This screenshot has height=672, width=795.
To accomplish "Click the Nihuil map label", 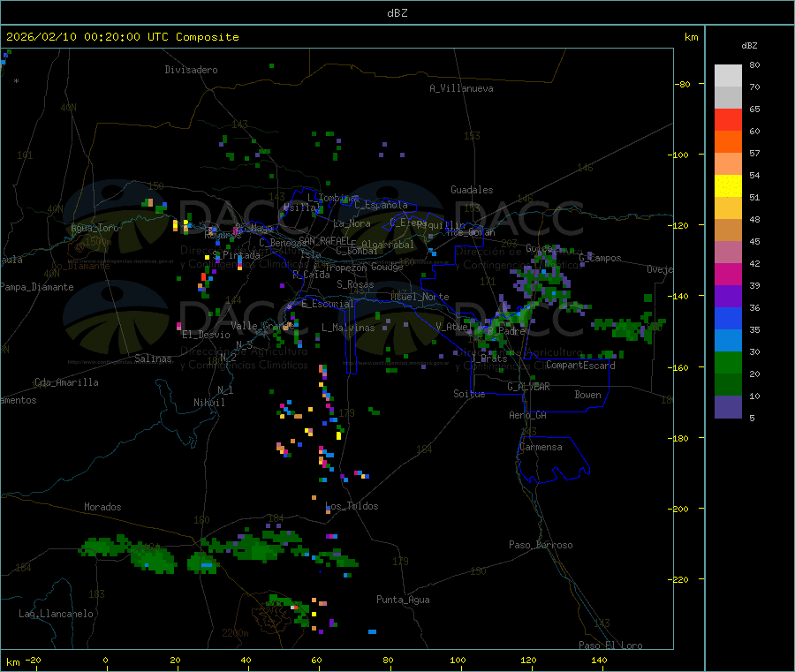I will pyautogui.click(x=209, y=403).
